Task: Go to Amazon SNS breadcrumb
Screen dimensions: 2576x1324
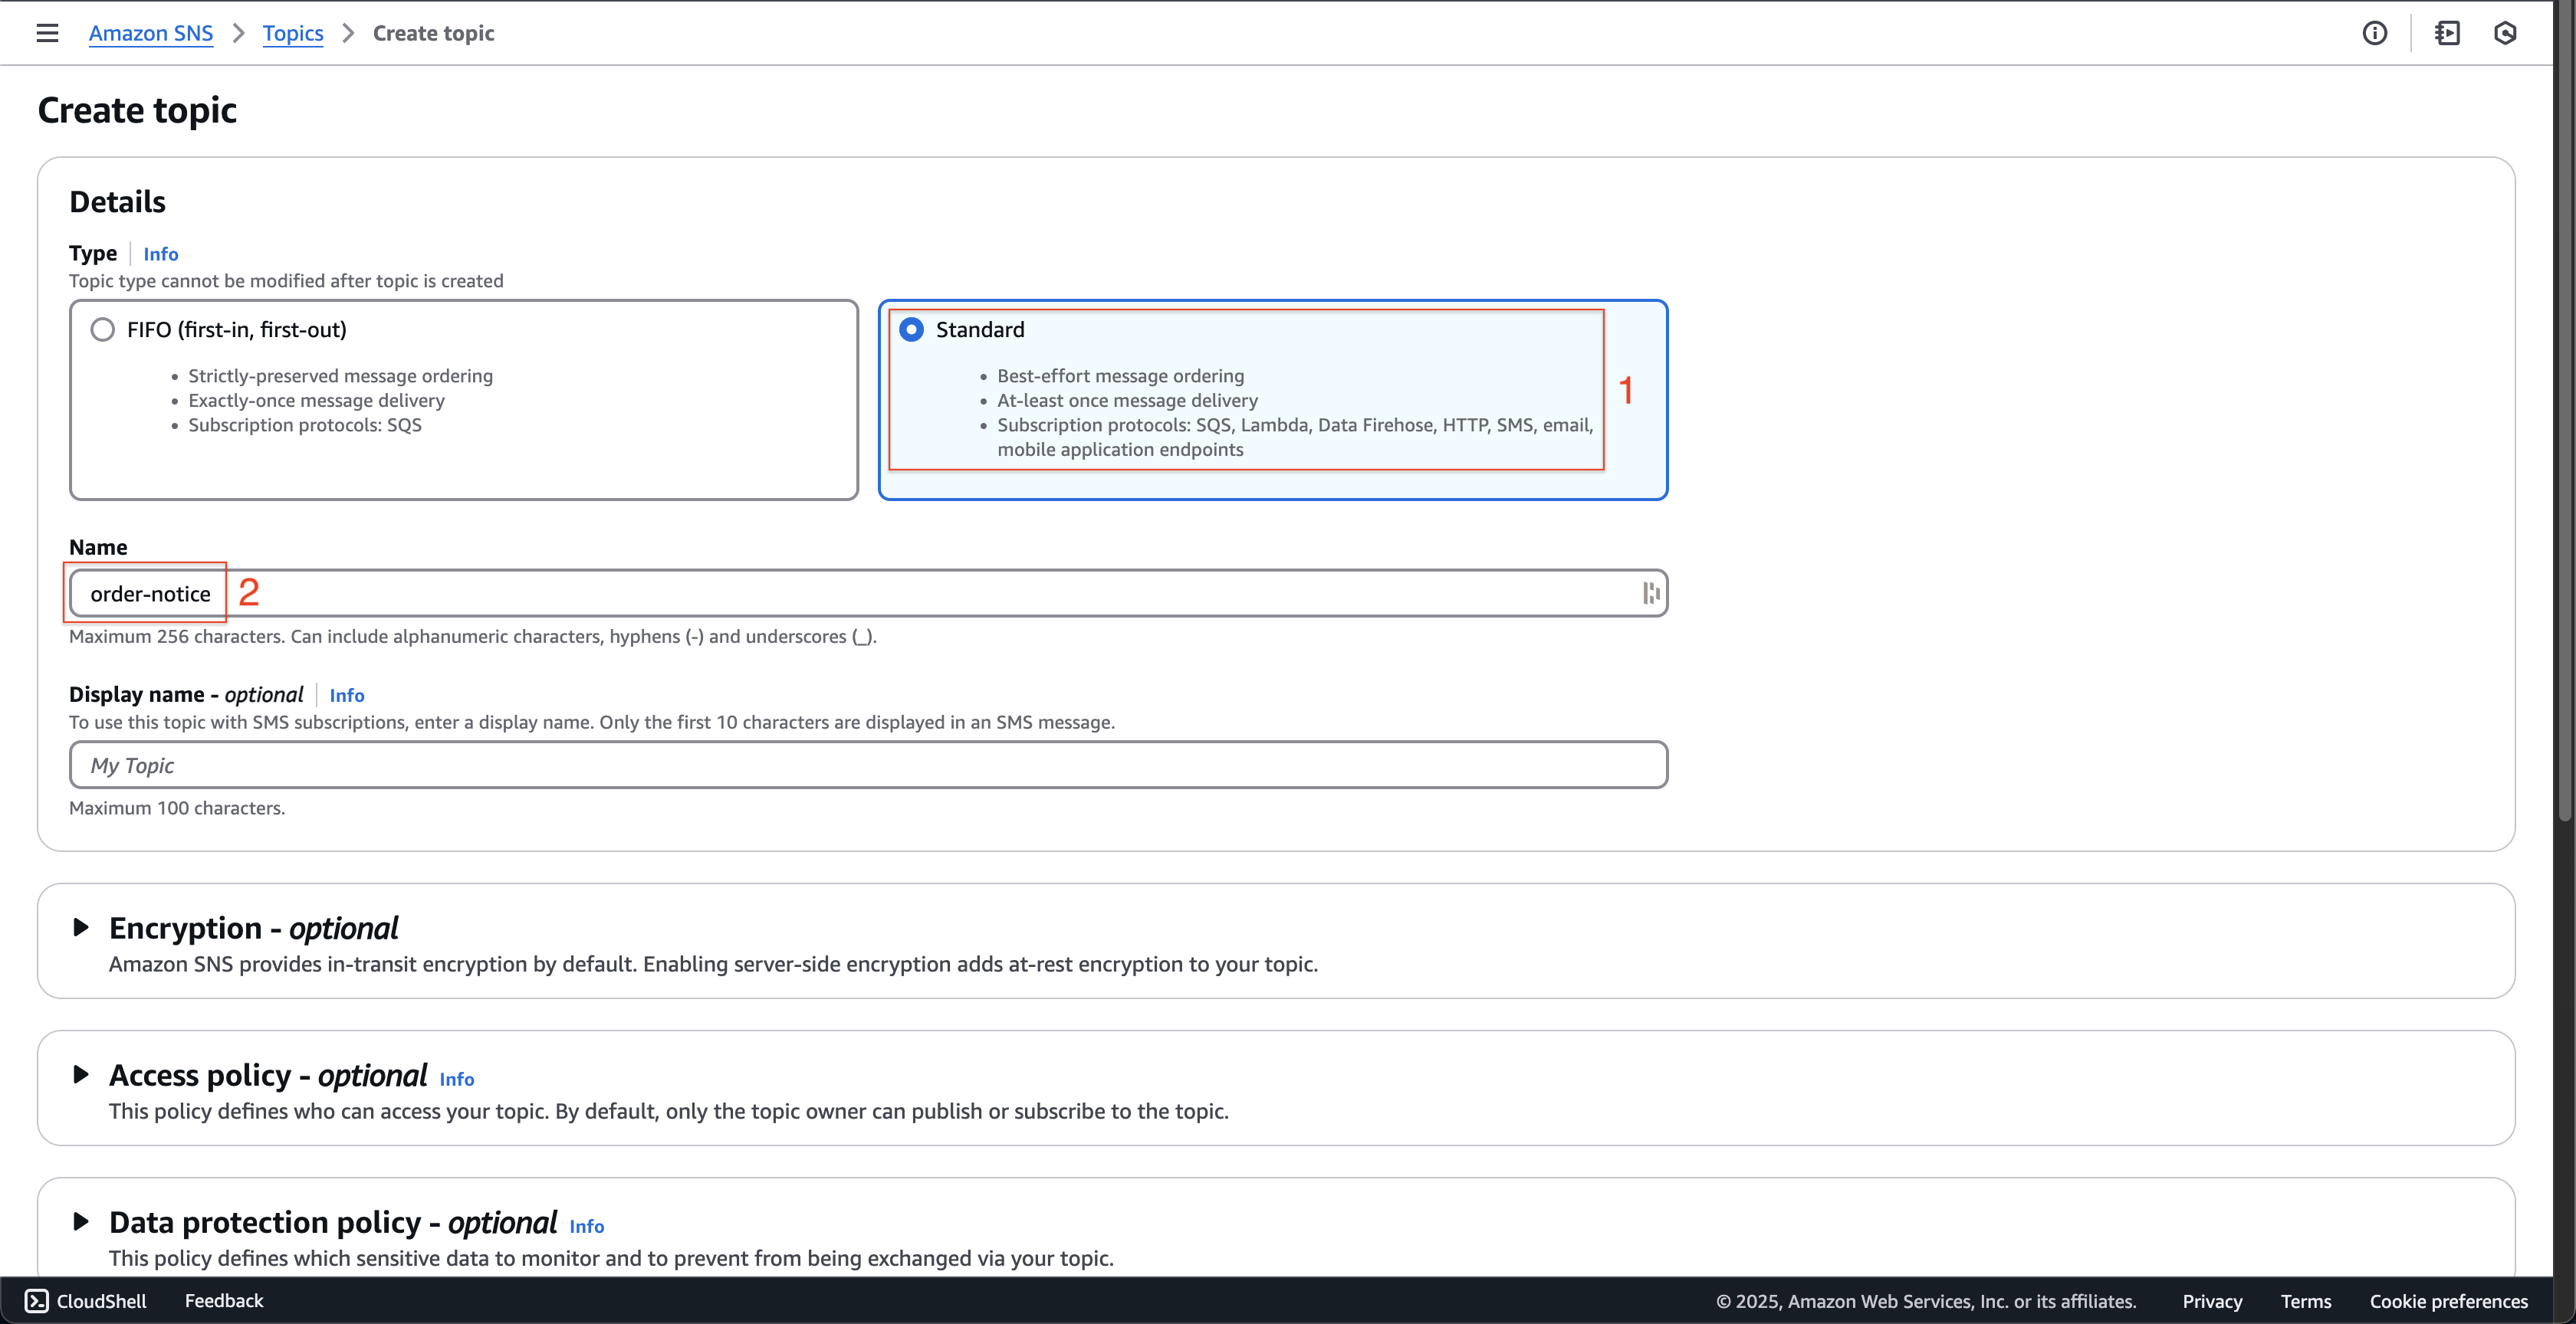Action: coord(151,33)
